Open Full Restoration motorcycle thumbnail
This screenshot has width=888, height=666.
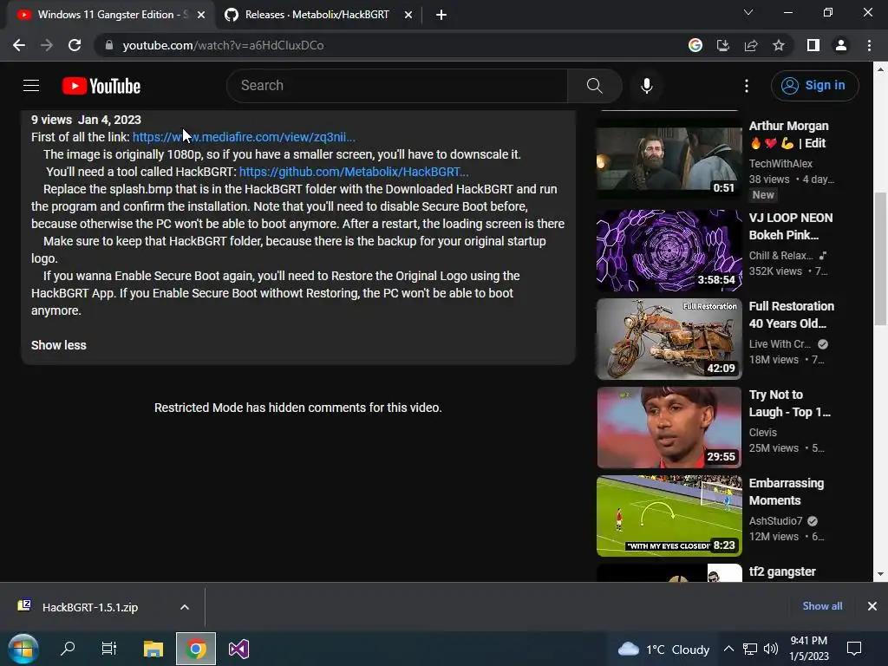coord(669,339)
